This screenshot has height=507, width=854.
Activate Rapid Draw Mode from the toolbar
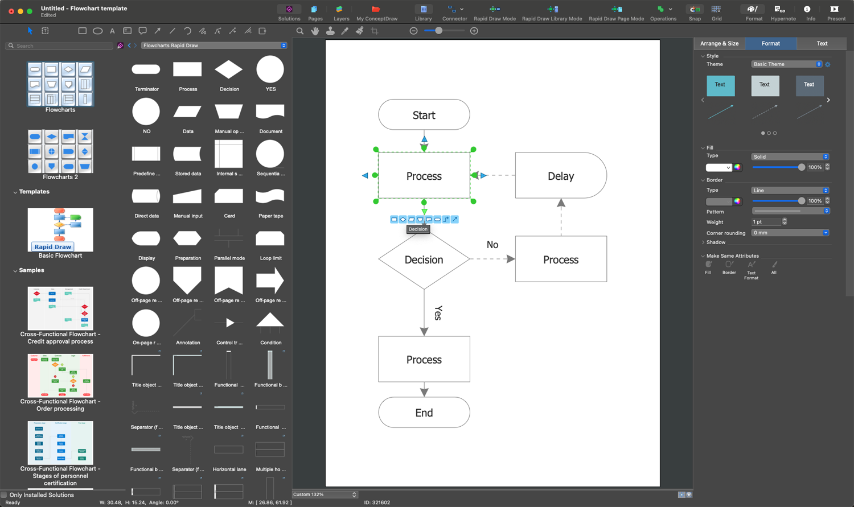[494, 10]
